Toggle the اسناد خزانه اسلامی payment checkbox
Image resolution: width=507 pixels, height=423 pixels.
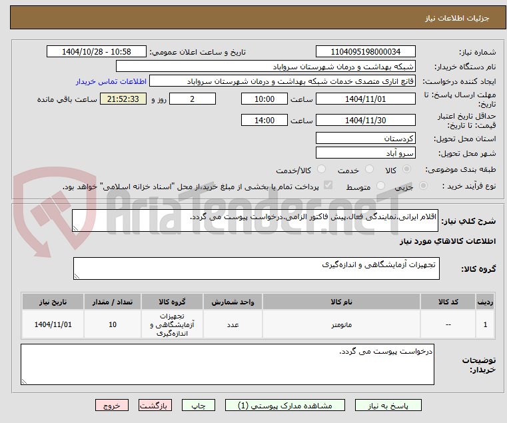[328, 185]
